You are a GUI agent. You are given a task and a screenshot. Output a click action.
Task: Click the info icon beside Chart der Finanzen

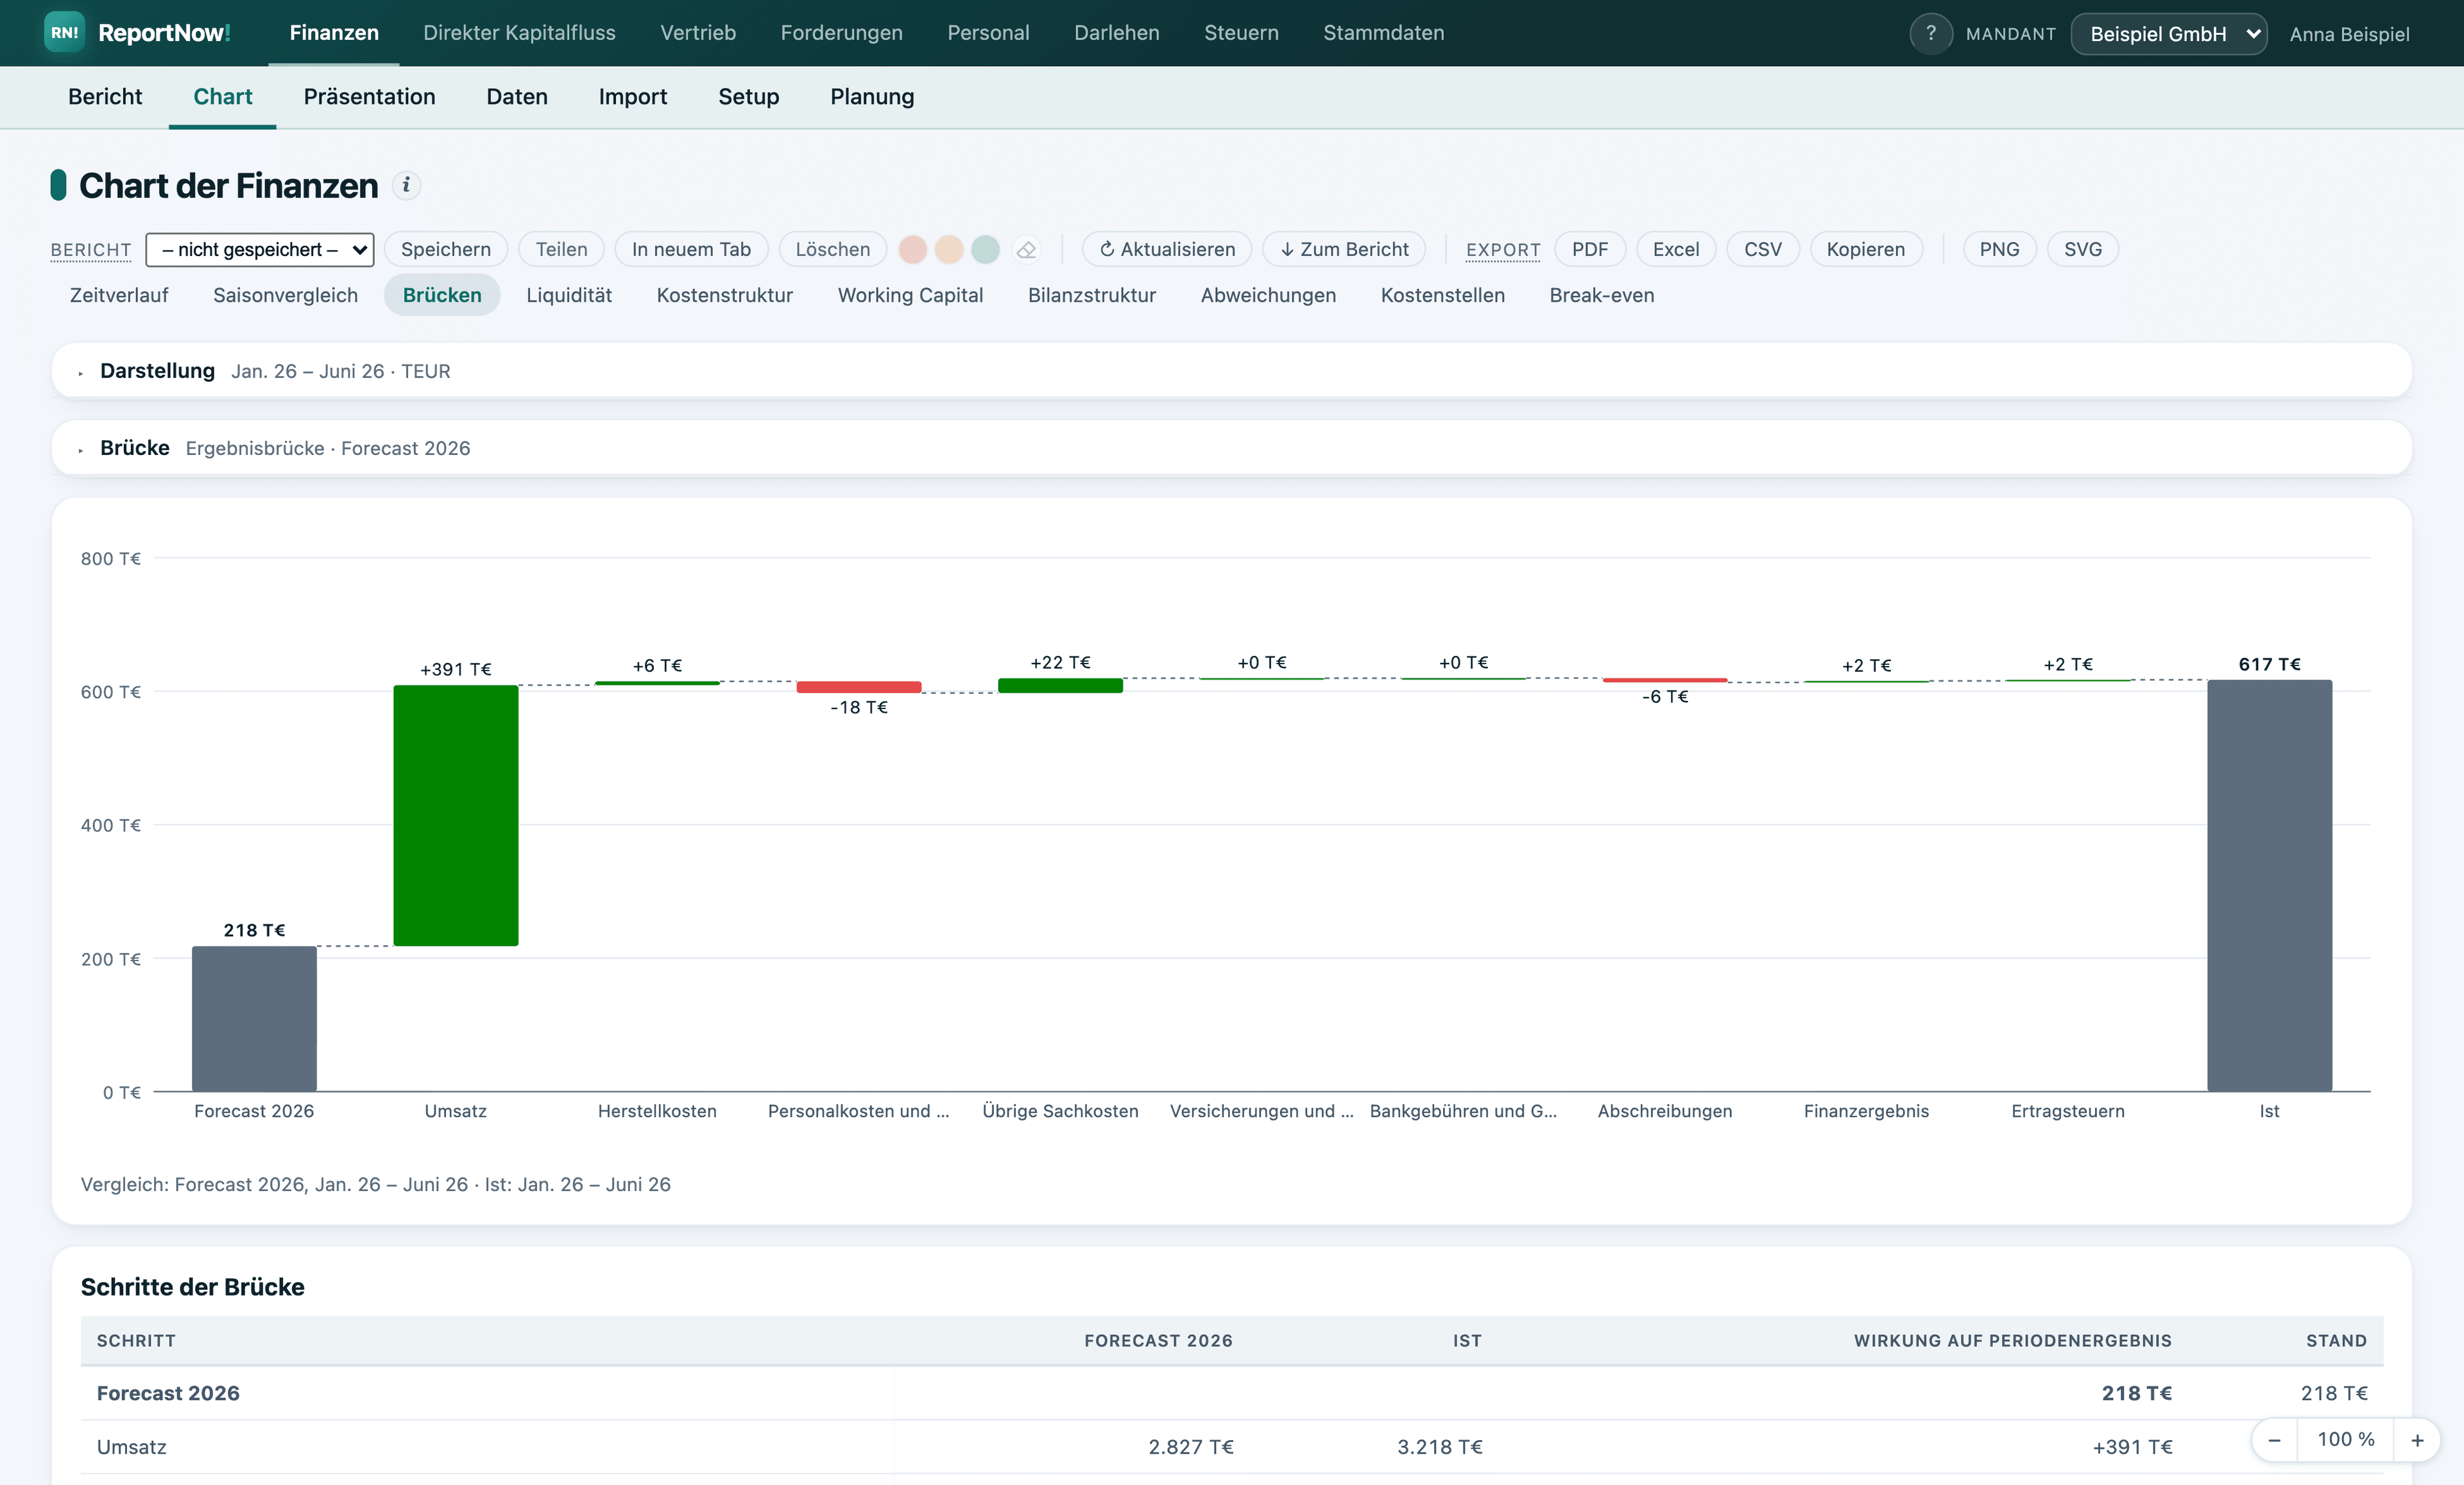(x=406, y=185)
